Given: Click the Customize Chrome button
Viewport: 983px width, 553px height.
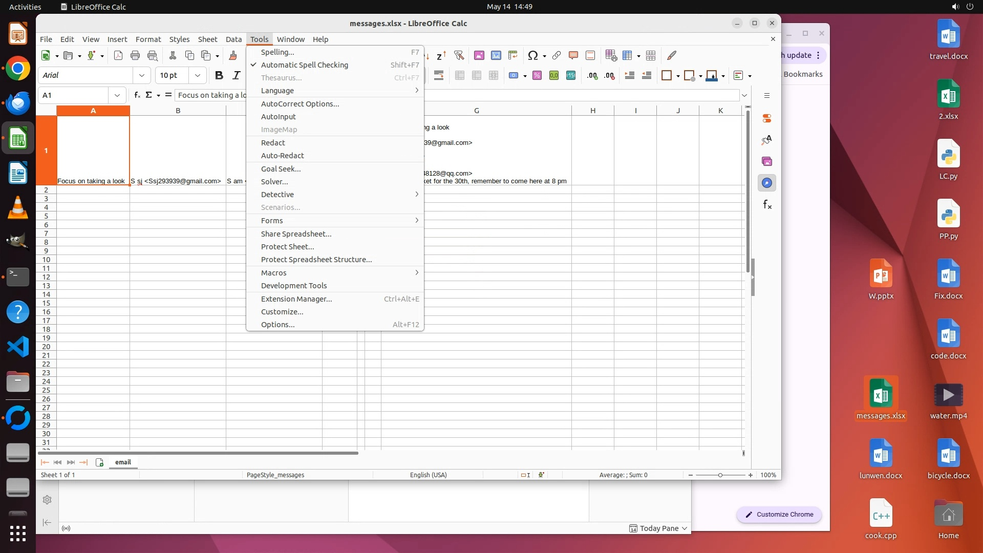Looking at the screenshot, I should point(779,515).
